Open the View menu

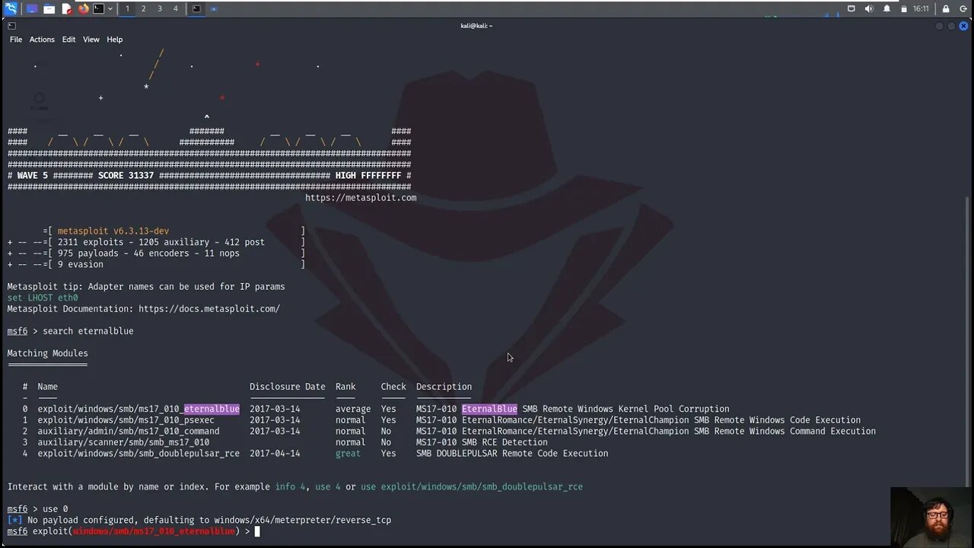[91, 40]
